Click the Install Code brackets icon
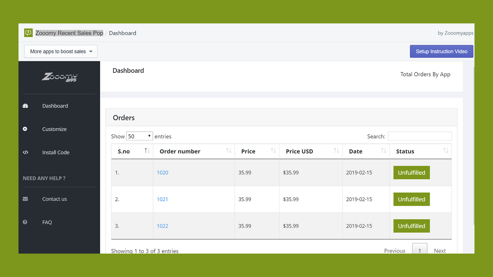The image size is (493, 277). [25, 152]
